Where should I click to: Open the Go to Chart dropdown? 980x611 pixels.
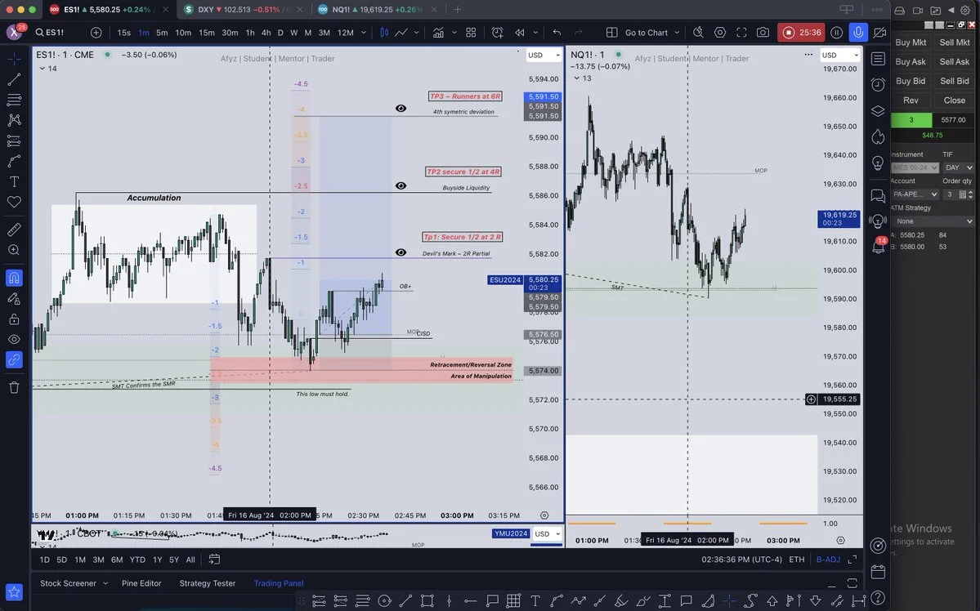[x=652, y=33]
